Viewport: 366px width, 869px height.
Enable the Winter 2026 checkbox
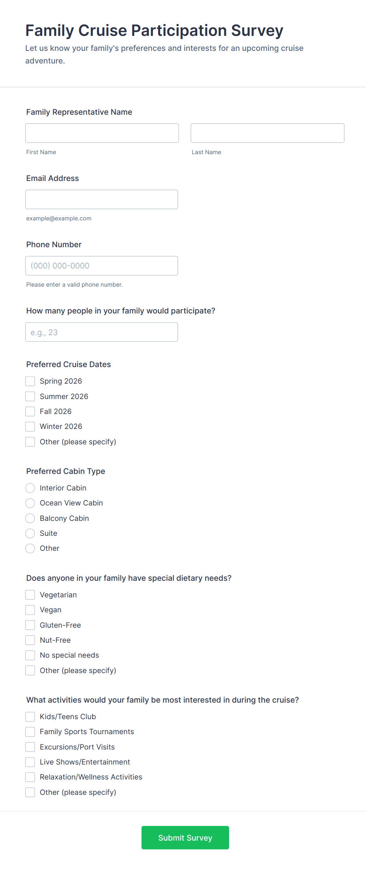tap(30, 427)
